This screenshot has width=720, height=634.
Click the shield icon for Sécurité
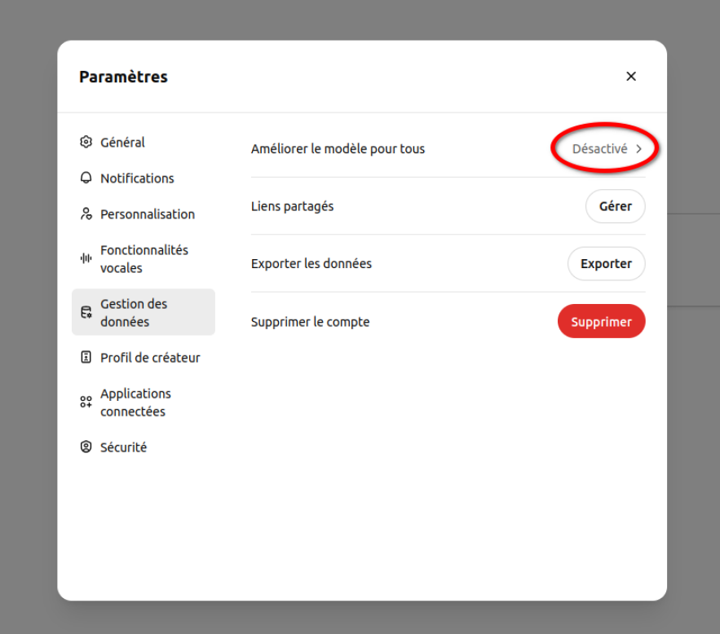click(x=86, y=447)
